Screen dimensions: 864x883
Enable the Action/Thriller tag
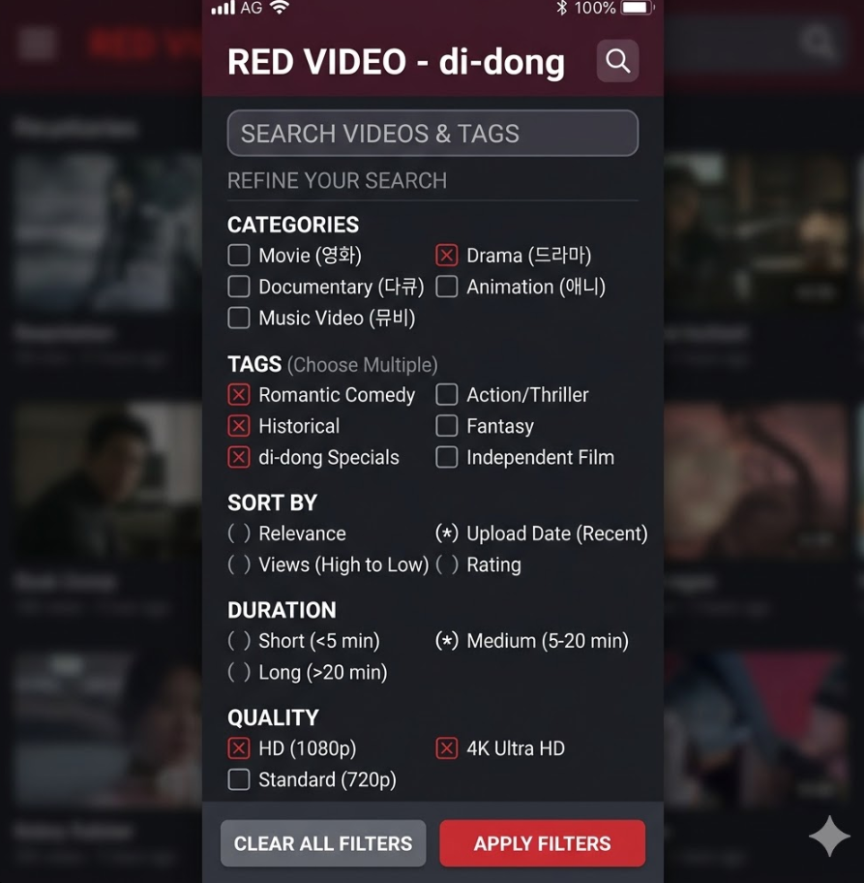click(446, 395)
